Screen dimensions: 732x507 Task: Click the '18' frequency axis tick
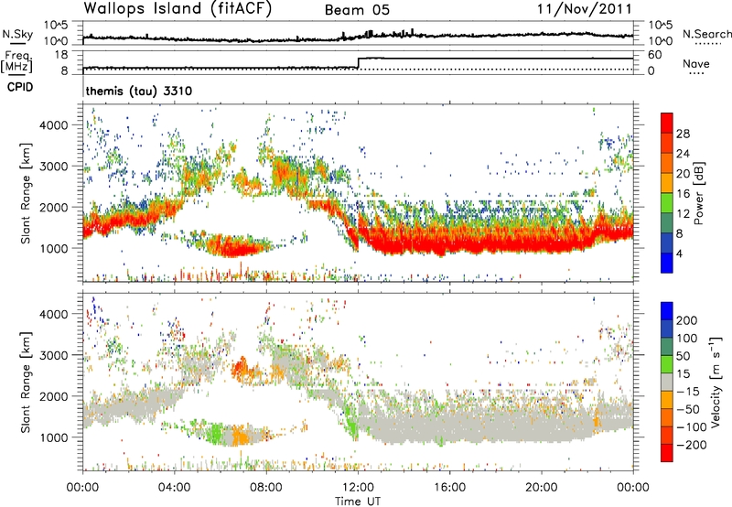pyautogui.click(x=61, y=55)
